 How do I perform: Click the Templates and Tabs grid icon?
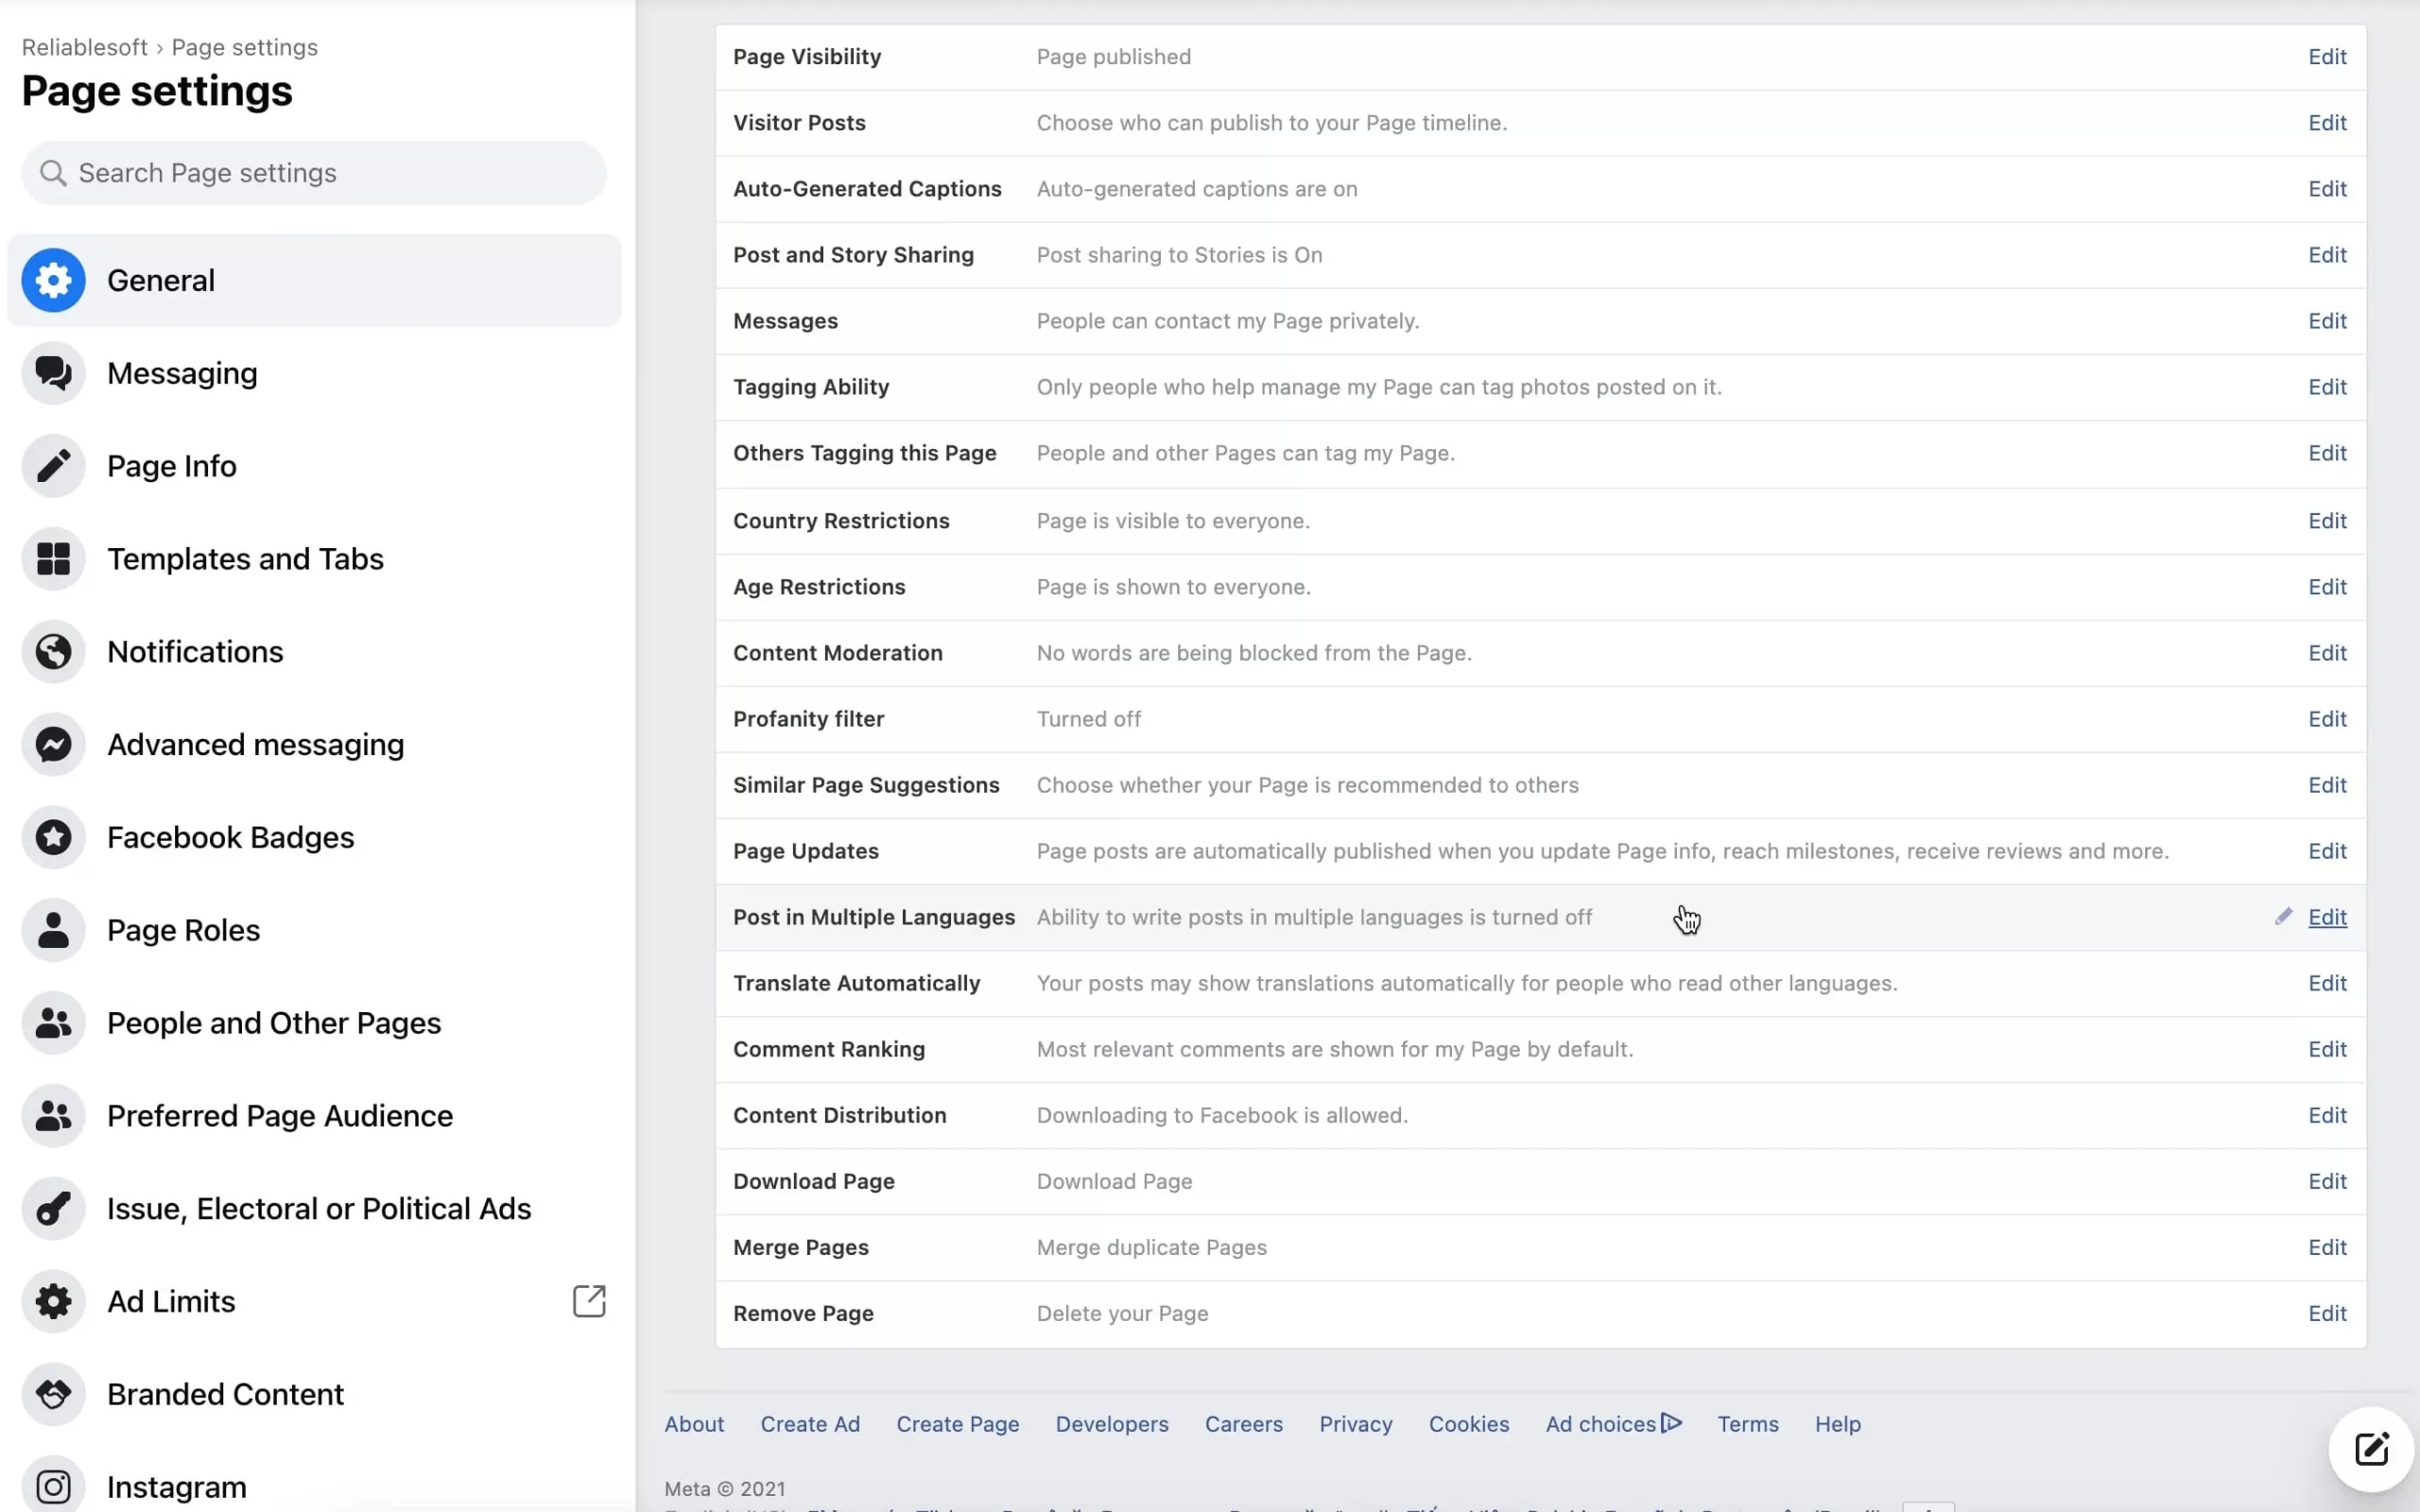53,559
